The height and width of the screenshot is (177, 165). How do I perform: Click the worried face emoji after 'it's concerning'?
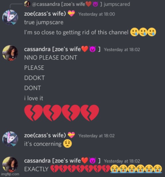(x=67, y=144)
